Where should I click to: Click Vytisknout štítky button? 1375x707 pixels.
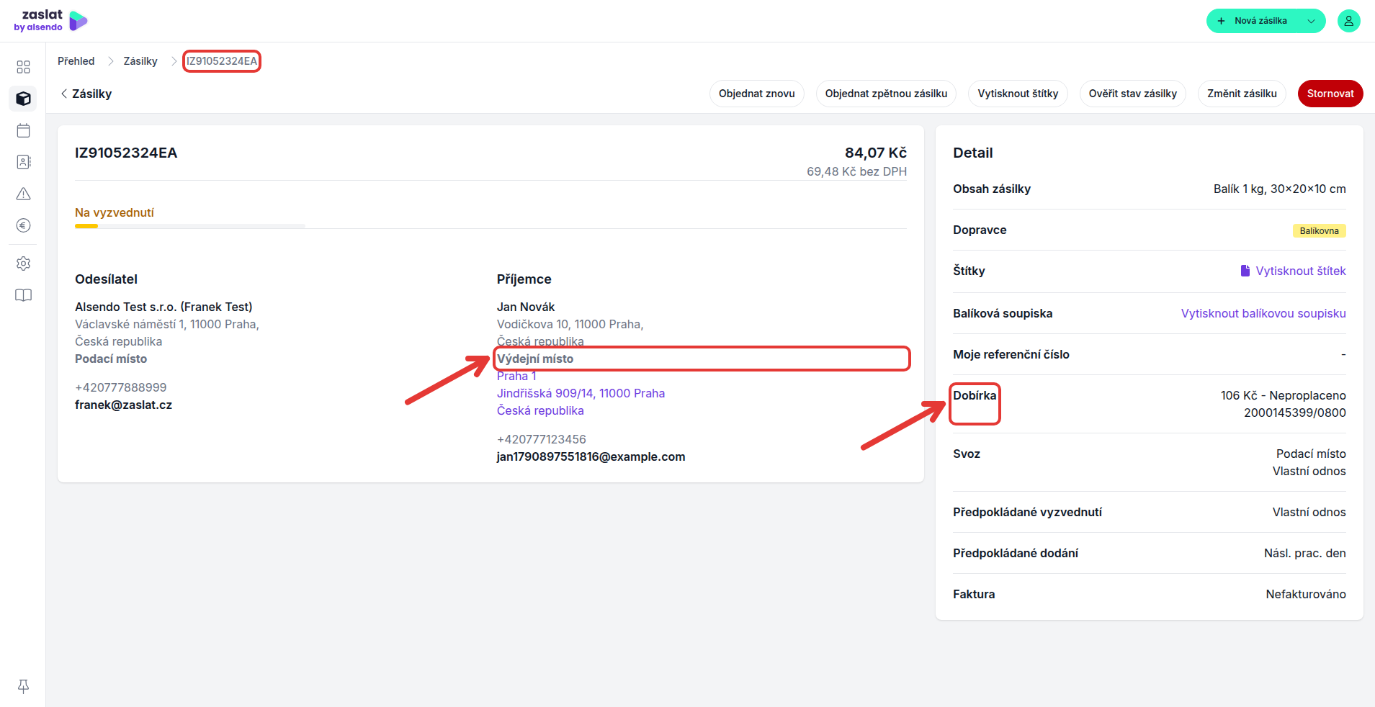click(x=1018, y=94)
